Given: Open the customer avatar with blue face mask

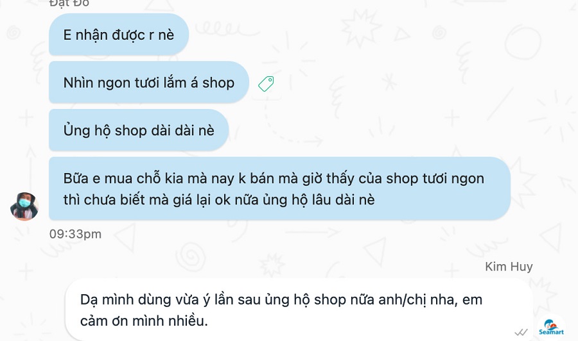Looking at the screenshot, I should pyautogui.click(x=24, y=206).
